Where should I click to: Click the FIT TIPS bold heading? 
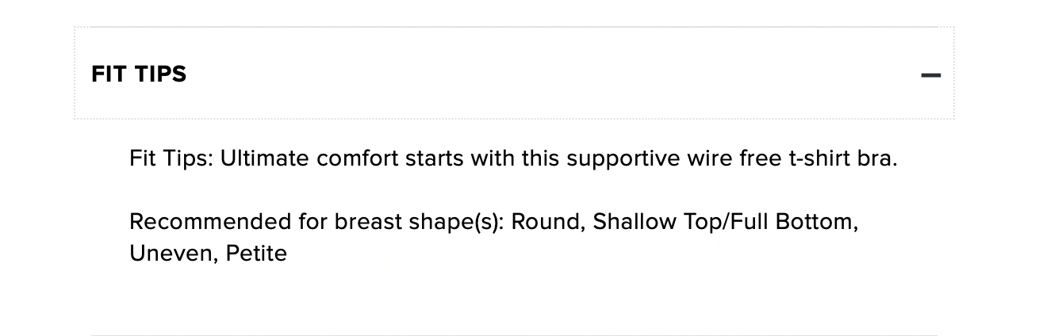[139, 74]
